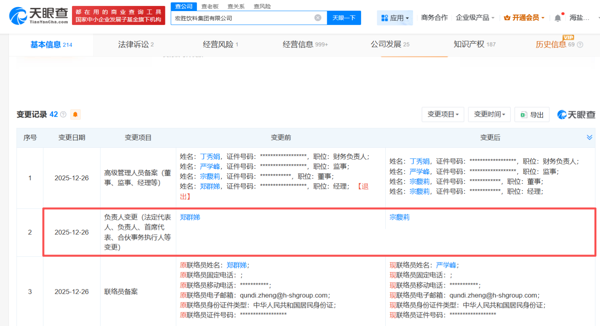Image resolution: width=600 pixels, height=326 pixels.
Task: Switch to the 法律诉讼 tab
Action: click(136, 44)
